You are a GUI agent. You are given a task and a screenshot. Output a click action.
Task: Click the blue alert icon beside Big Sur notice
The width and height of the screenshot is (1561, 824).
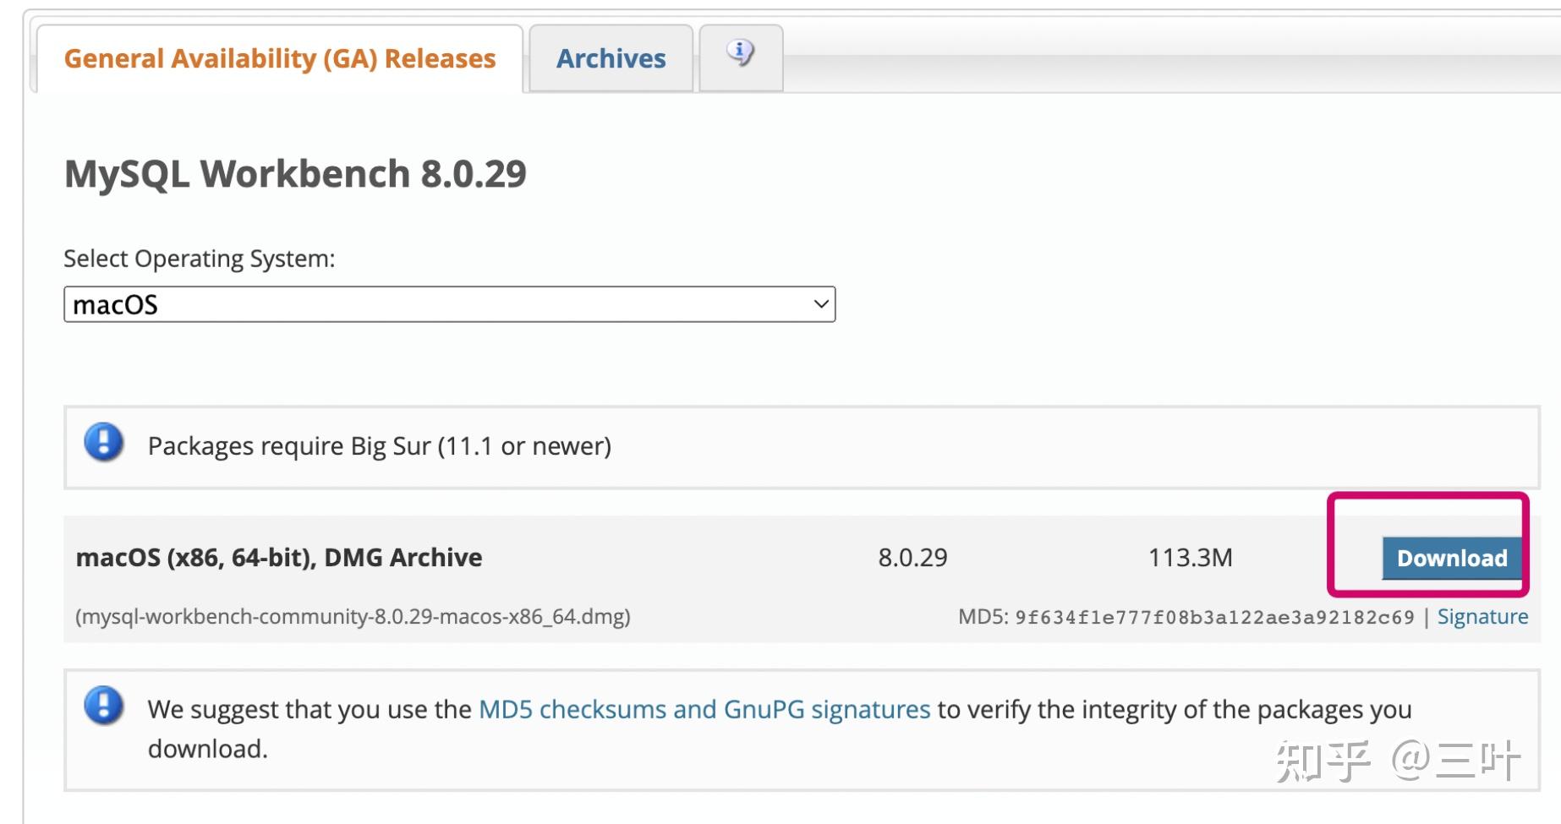click(x=104, y=443)
